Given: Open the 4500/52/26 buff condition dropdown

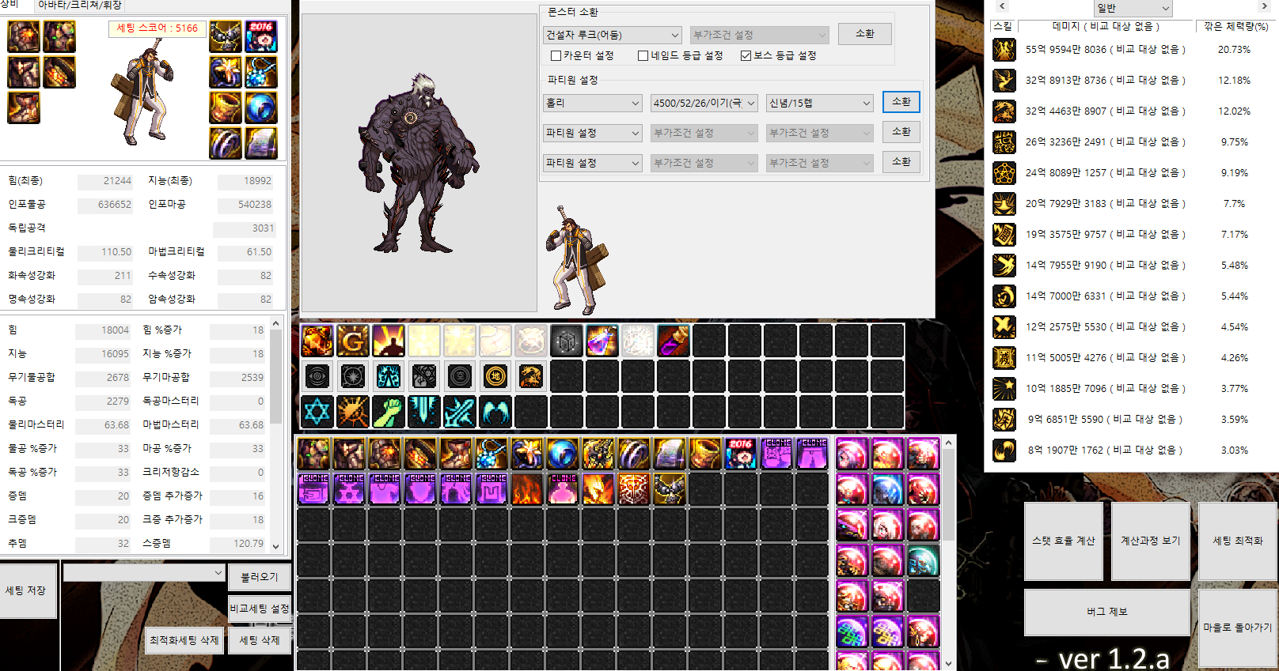Looking at the screenshot, I should pos(704,103).
